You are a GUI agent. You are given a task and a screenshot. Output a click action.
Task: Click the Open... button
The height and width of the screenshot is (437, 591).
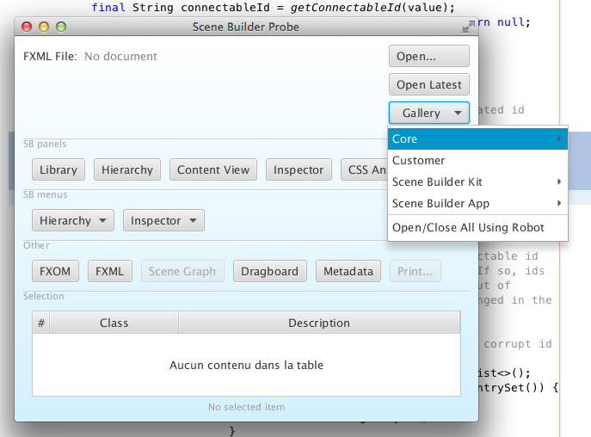coord(428,57)
